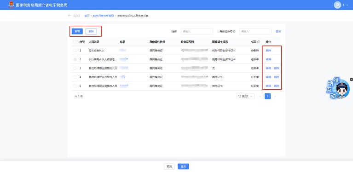
Task: Check the checkbox for row 4
Action: (75, 77)
